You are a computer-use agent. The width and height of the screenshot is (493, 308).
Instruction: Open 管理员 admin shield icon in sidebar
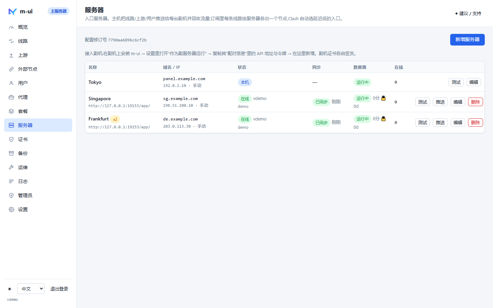[x=11, y=196]
